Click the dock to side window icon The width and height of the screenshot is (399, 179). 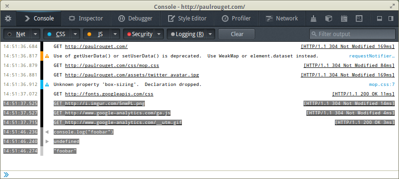[x=391, y=19]
